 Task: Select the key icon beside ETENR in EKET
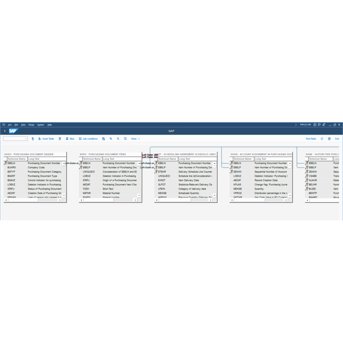[156, 172]
